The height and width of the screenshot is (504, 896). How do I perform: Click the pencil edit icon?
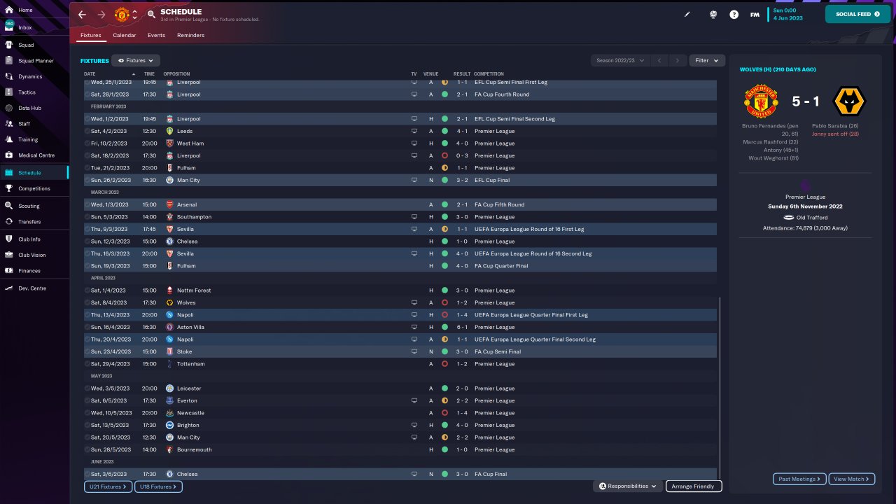point(687,14)
